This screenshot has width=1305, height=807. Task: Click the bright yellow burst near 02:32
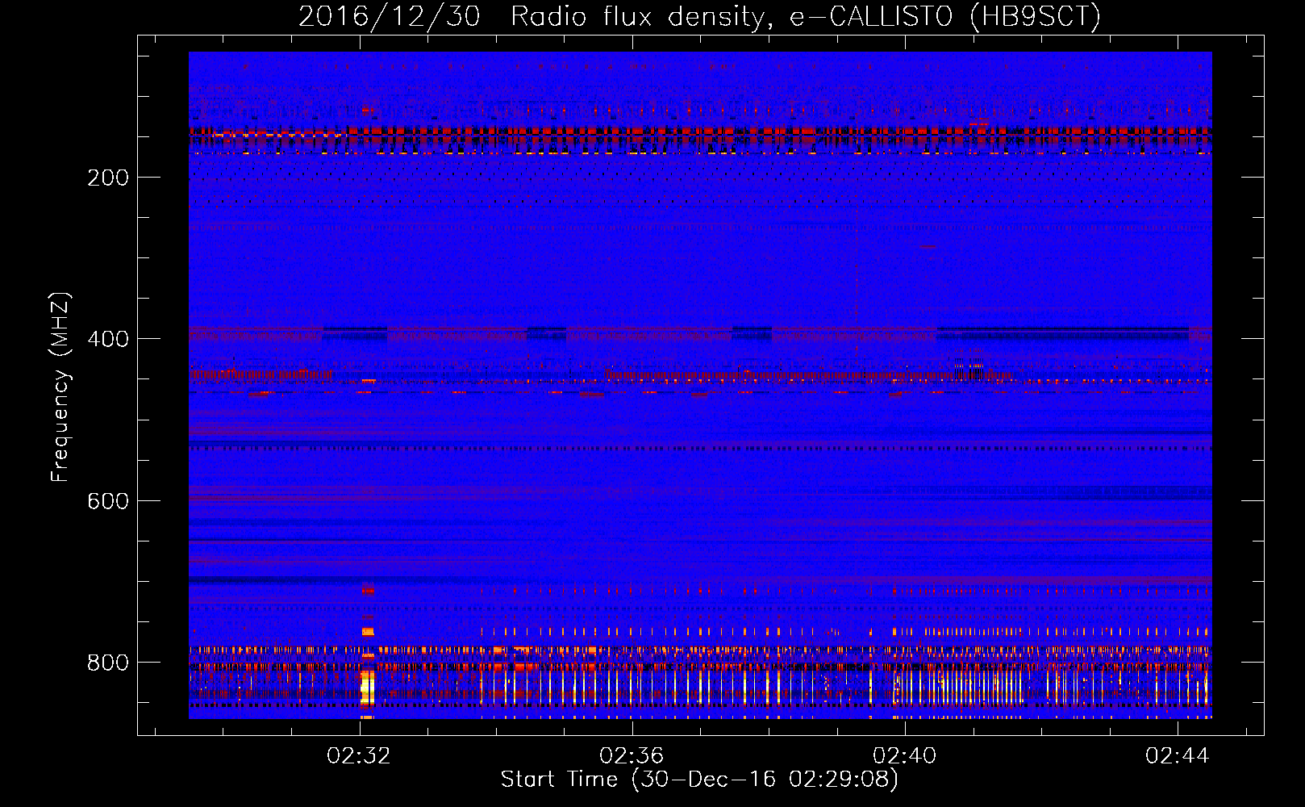(367, 686)
